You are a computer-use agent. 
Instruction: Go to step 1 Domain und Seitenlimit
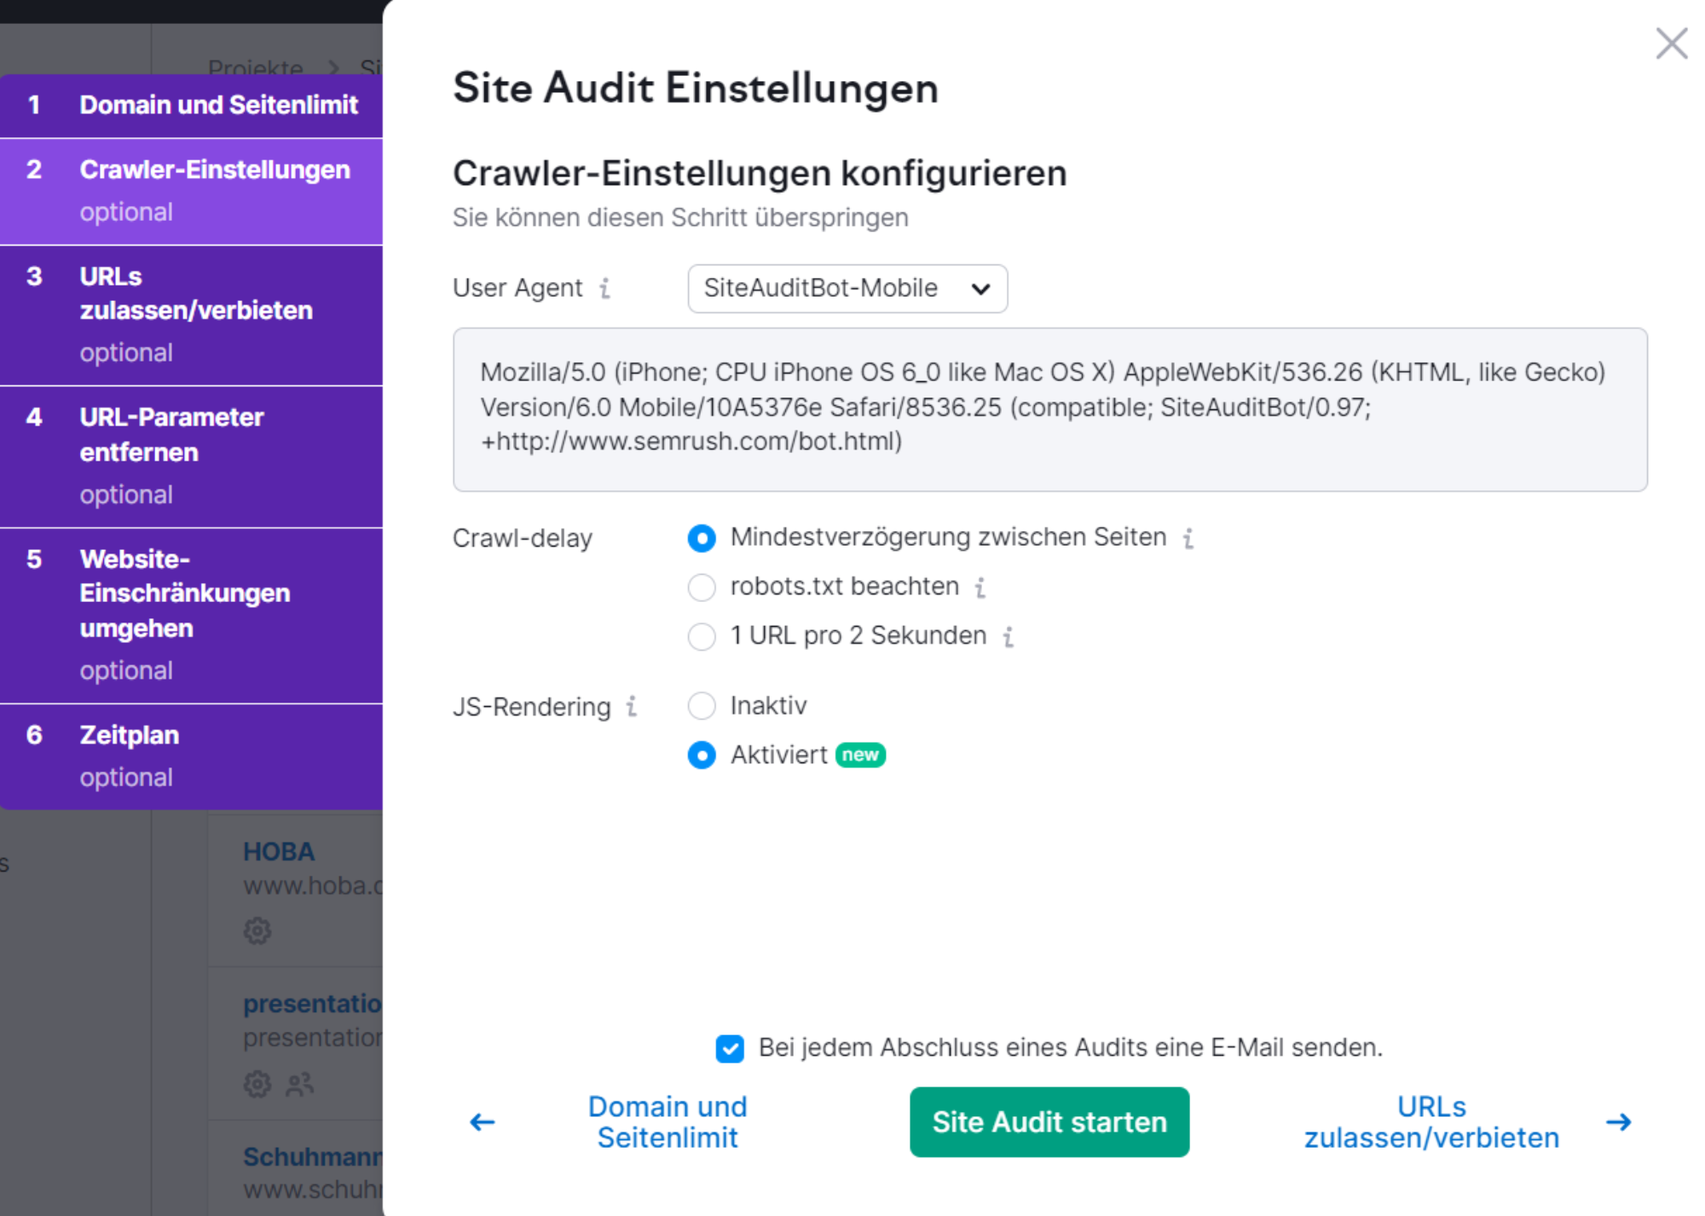click(191, 106)
